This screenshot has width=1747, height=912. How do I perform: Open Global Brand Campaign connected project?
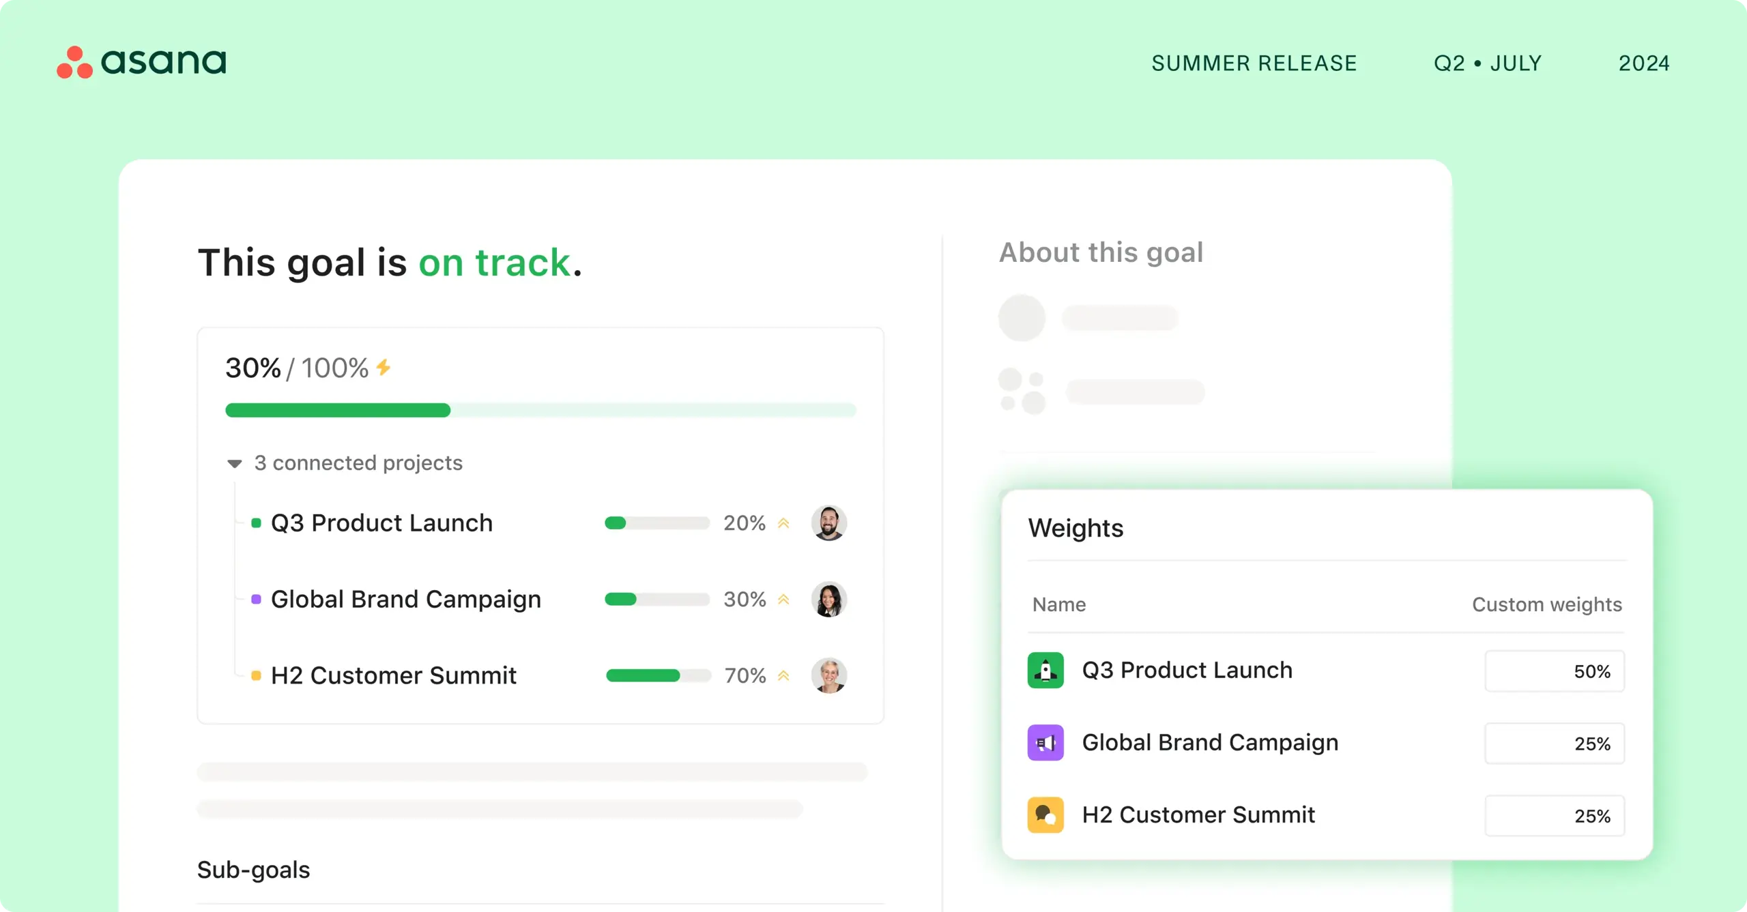(x=406, y=600)
